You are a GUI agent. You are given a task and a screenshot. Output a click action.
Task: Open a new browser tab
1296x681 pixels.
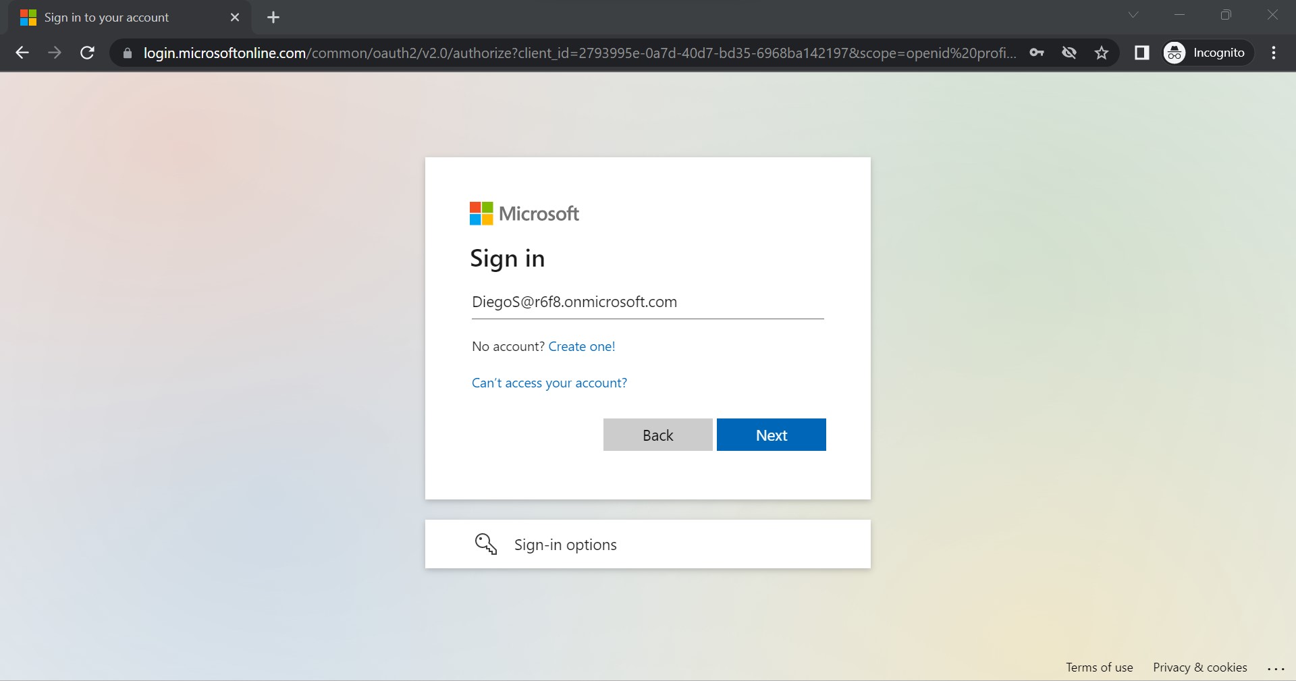click(273, 18)
